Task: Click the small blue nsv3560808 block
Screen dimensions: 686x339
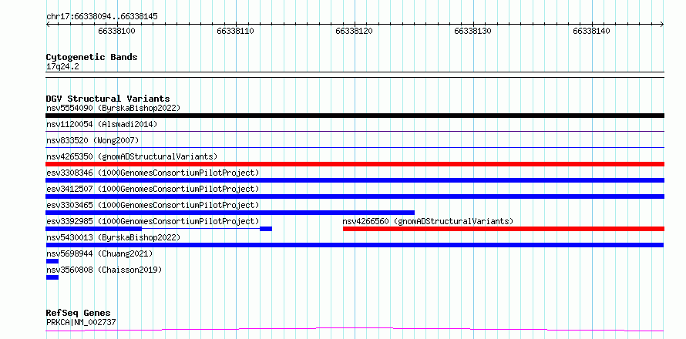Action: coord(52,277)
